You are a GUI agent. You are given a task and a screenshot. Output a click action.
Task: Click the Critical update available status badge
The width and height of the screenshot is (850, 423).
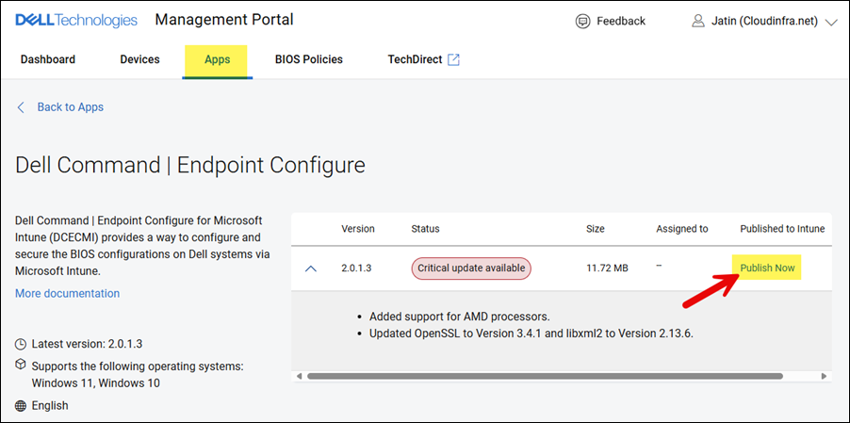tap(471, 268)
